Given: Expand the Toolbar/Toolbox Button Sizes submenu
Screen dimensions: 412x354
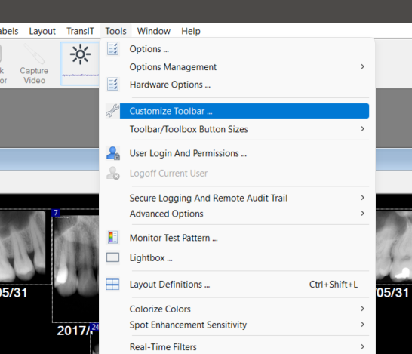Looking at the screenshot, I should (247, 129).
